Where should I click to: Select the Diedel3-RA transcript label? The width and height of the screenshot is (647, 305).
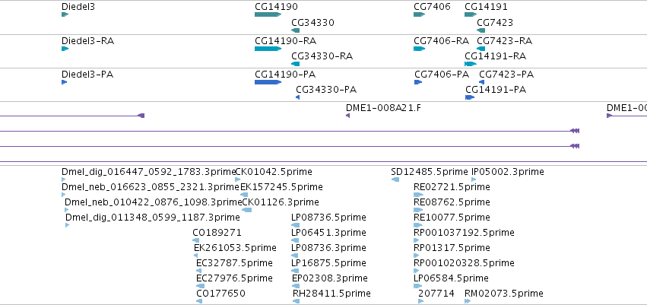(88, 41)
